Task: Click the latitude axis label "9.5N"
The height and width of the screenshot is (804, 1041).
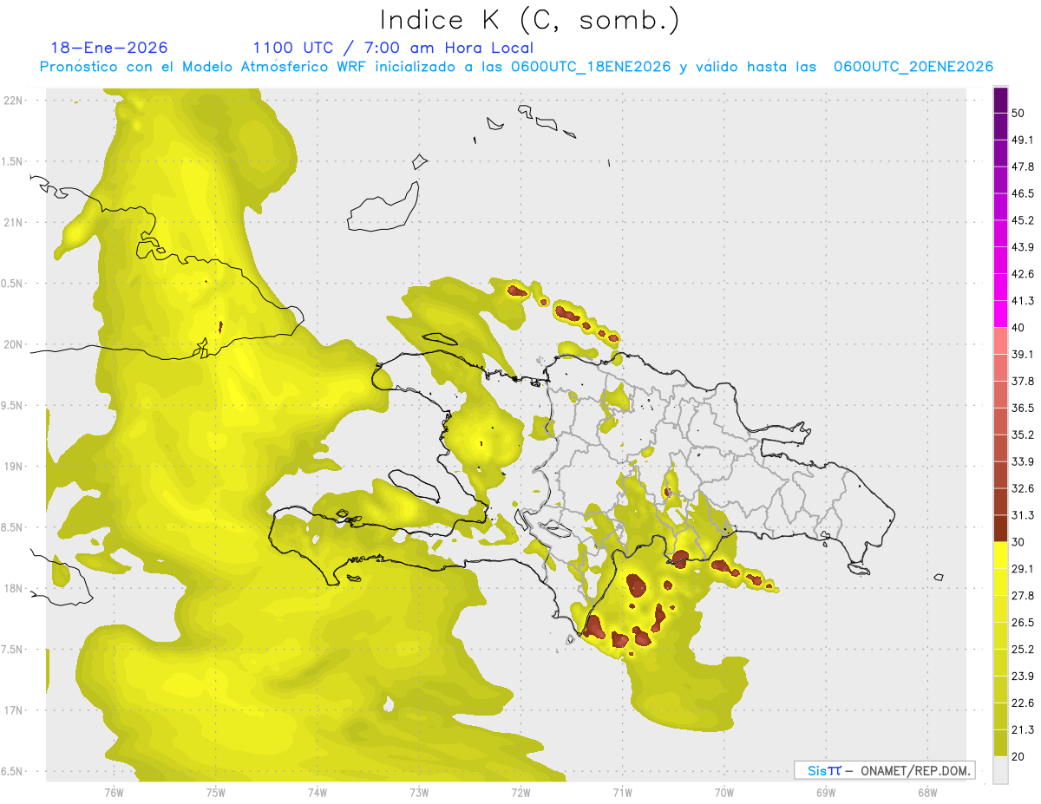Action: 11,406
